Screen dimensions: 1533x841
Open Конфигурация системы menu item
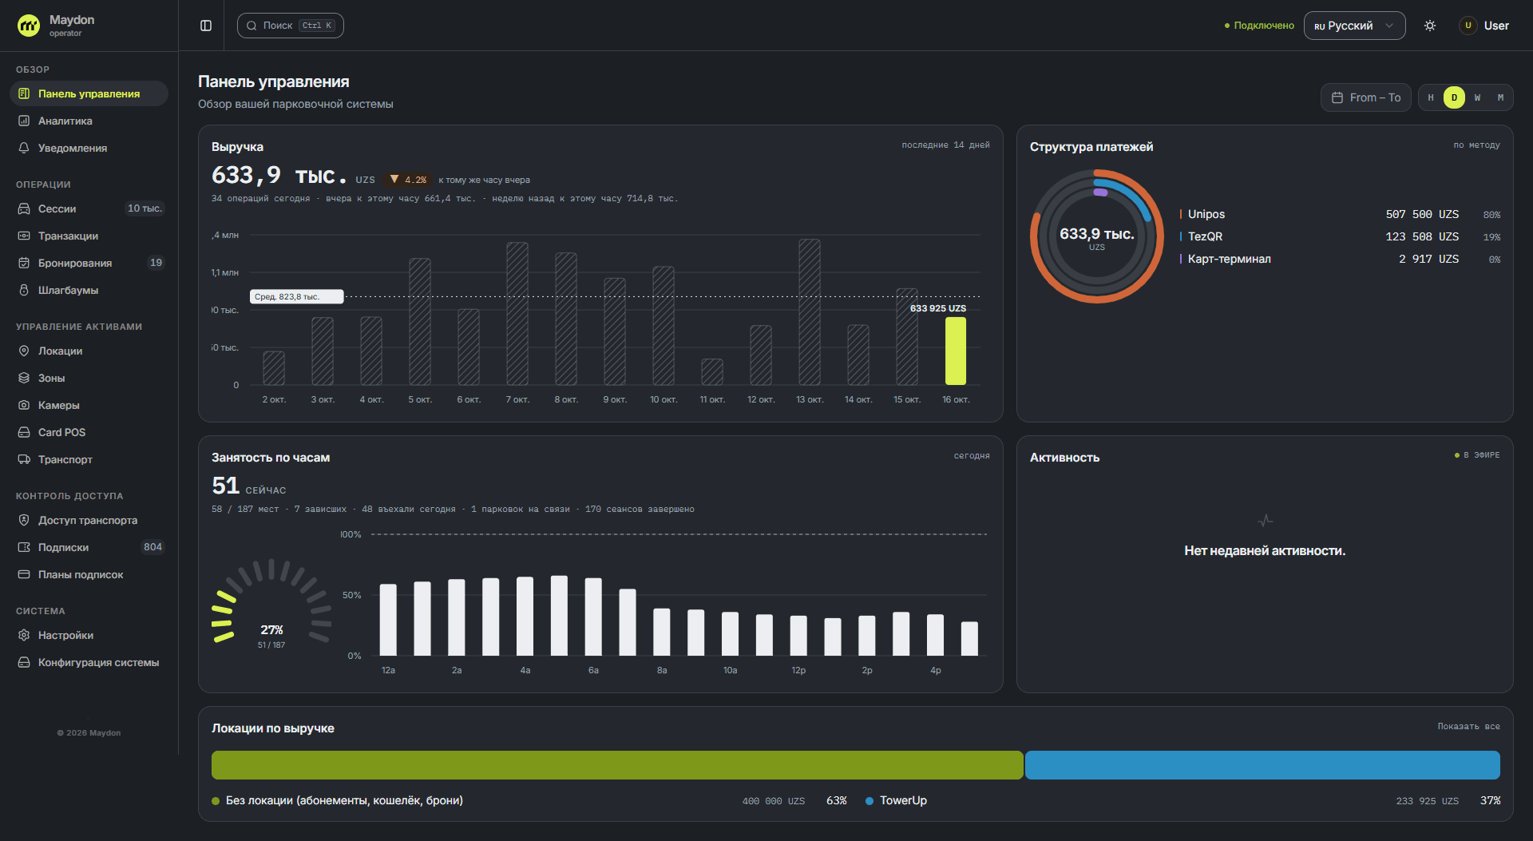pyautogui.click(x=89, y=662)
